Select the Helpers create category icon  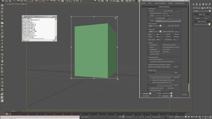pos(205,8)
